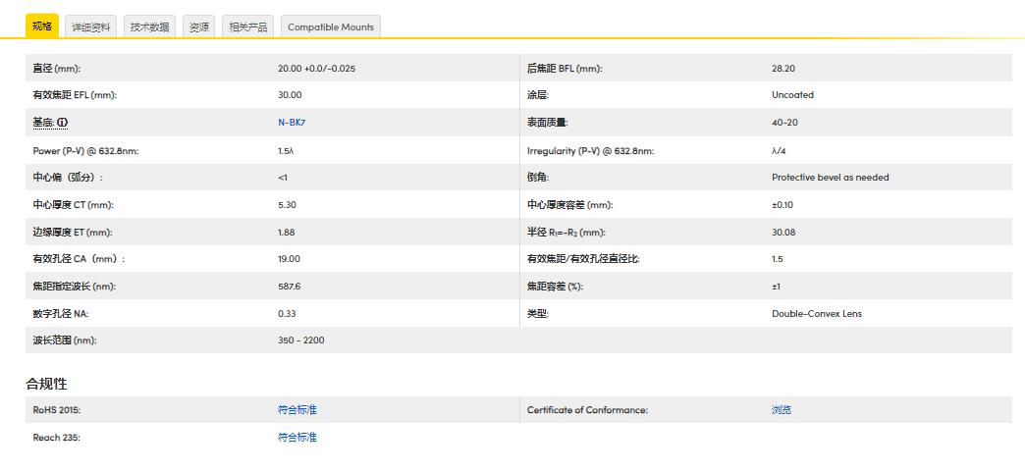Image resolution: width=1025 pixels, height=472 pixels.
Task: Click the f-number value 1.5
Action: (x=778, y=259)
